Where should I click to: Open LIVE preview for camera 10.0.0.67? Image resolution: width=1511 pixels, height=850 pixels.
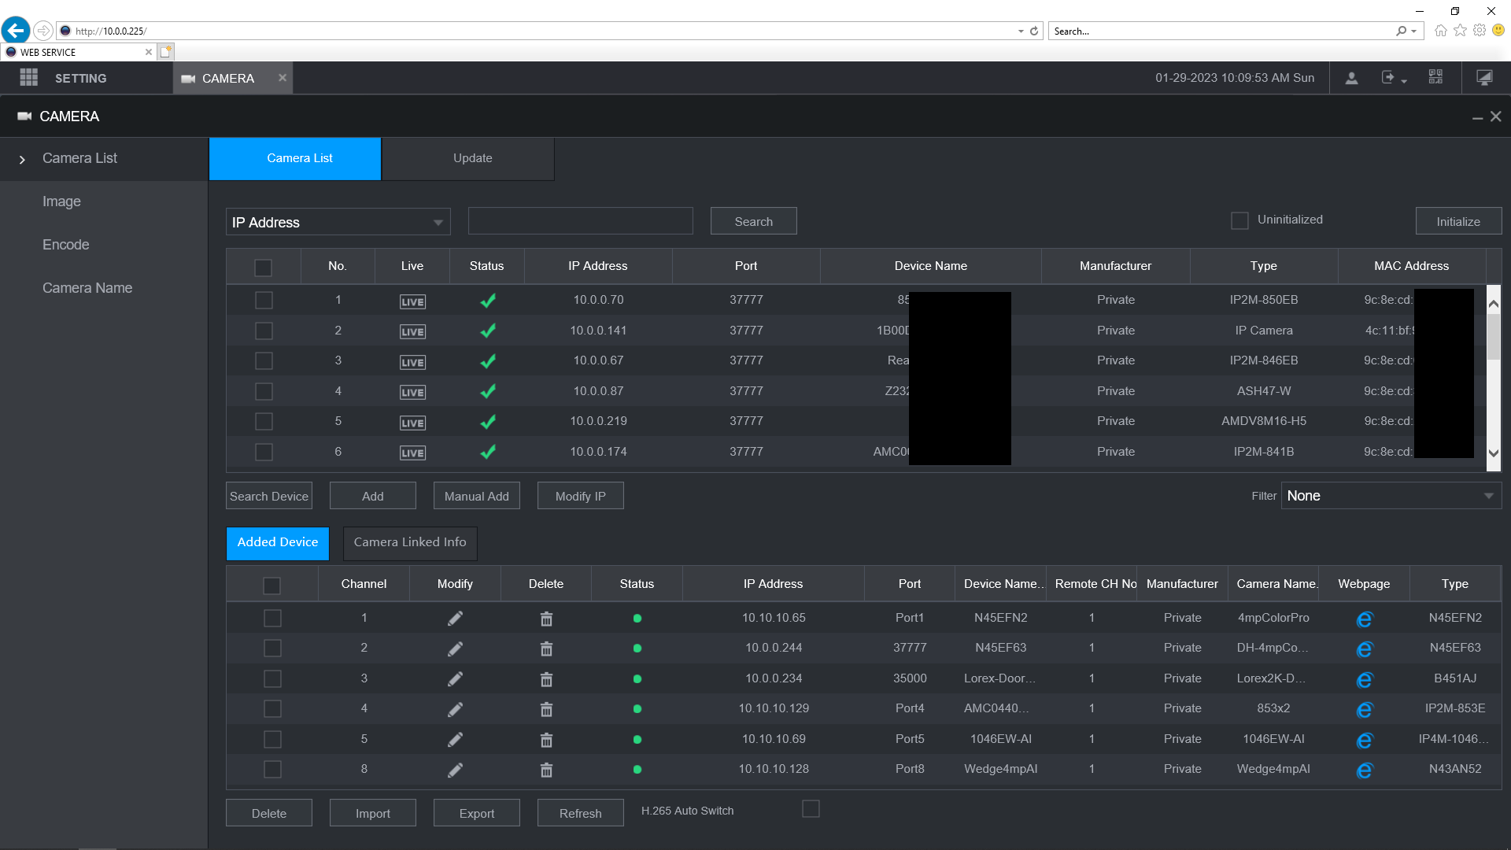tap(412, 362)
